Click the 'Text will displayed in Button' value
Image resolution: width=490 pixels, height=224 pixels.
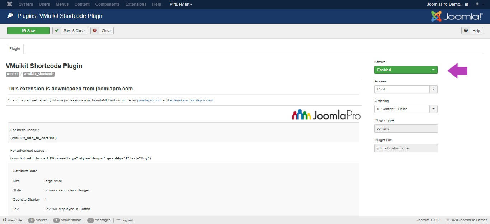pyautogui.click(x=67, y=209)
